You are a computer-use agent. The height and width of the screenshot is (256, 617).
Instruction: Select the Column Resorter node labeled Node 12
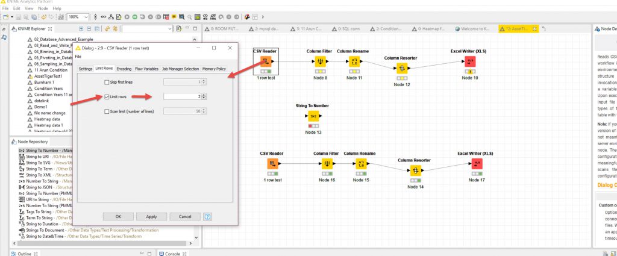point(400,69)
